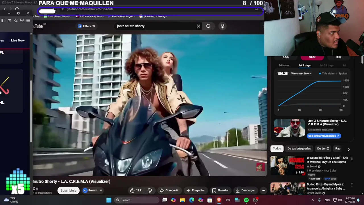Open Proton Mail bookmark
Viewport: 364px width, 205px height.
122,16
